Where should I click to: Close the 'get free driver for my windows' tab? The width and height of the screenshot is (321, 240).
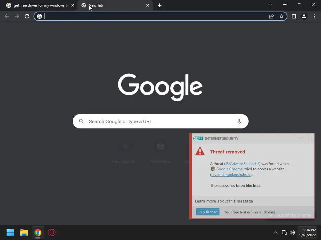coord(73,5)
